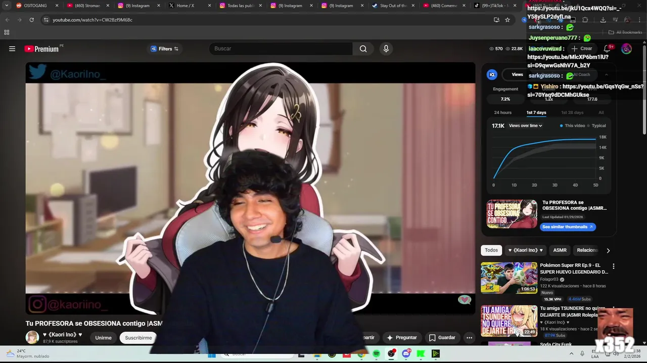Click the install app icon in the address bar
This screenshot has width=647, height=363.
coord(496,20)
